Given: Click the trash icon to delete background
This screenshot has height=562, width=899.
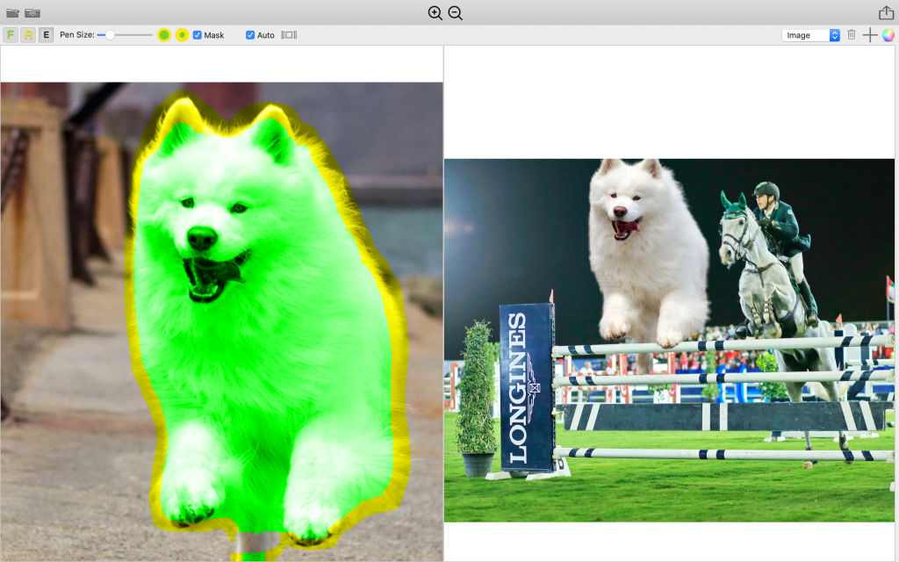Looking at the screenshot, I should click(x=851, y=35).
